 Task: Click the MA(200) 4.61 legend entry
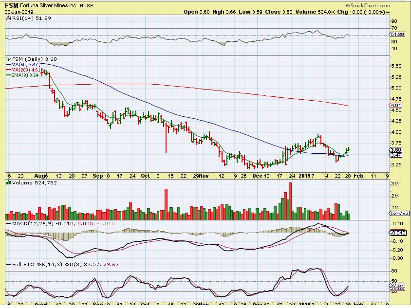(x=23, y=70)
